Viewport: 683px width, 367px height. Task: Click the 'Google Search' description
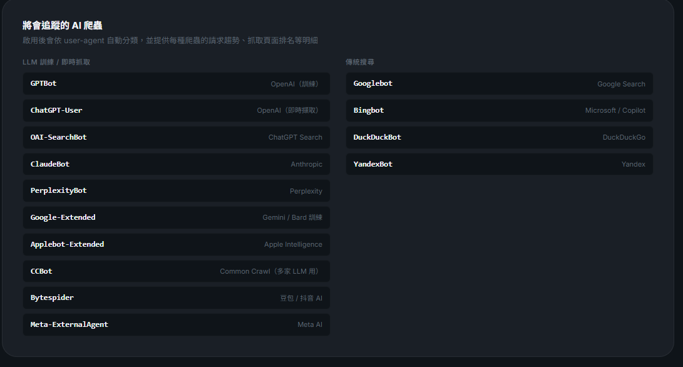pos(621,84)
